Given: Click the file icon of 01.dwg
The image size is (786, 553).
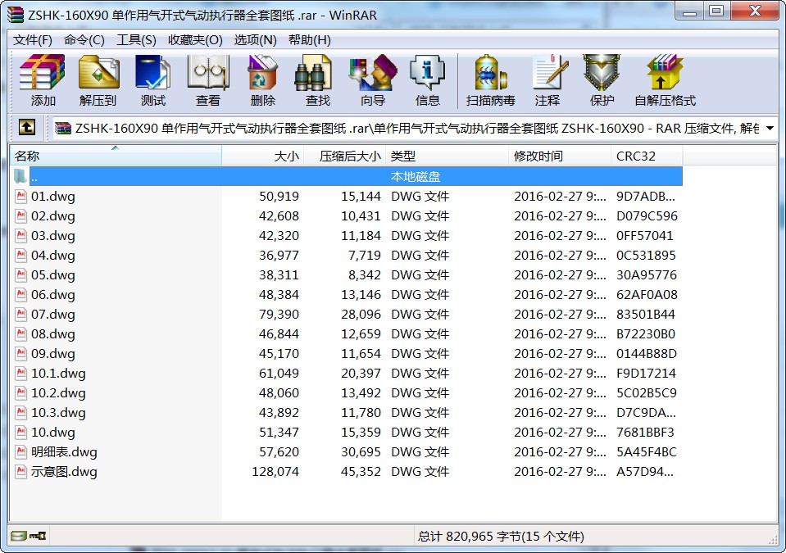Looking at the screenshot, I should 21,196.
